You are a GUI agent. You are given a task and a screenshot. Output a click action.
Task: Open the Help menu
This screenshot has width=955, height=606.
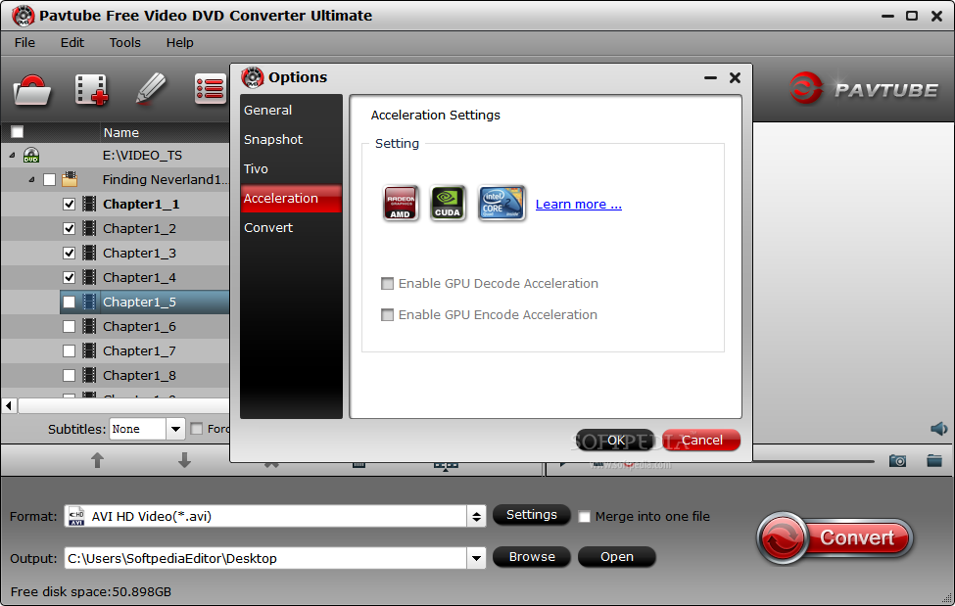click(179, 43)
